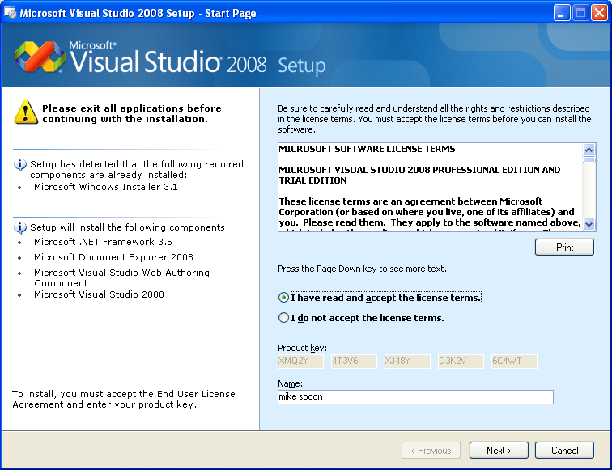Click 'Press the Page Down key' hint text
Image resolution: width=612 pixels, height=470 pixels.
click(x=362, y=269)
